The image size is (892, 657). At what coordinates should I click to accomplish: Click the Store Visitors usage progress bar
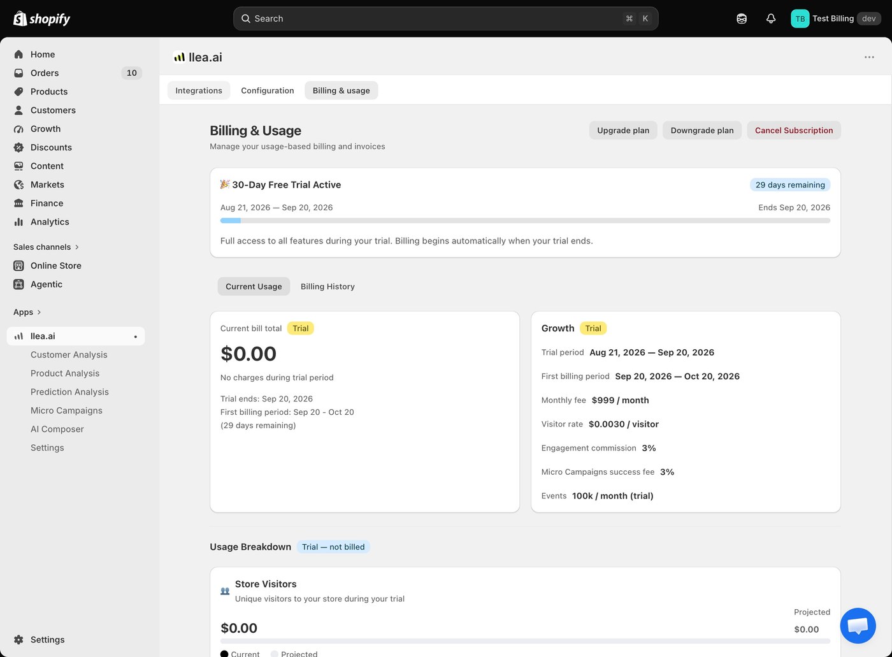coord(525,640)
